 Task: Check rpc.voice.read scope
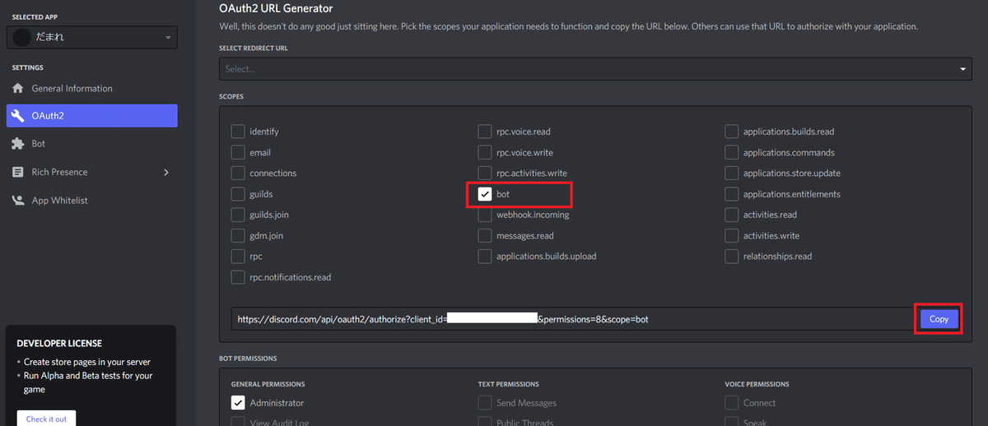tap(485, 132)
